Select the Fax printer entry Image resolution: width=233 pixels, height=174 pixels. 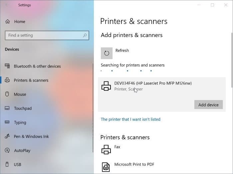(162, 150)
